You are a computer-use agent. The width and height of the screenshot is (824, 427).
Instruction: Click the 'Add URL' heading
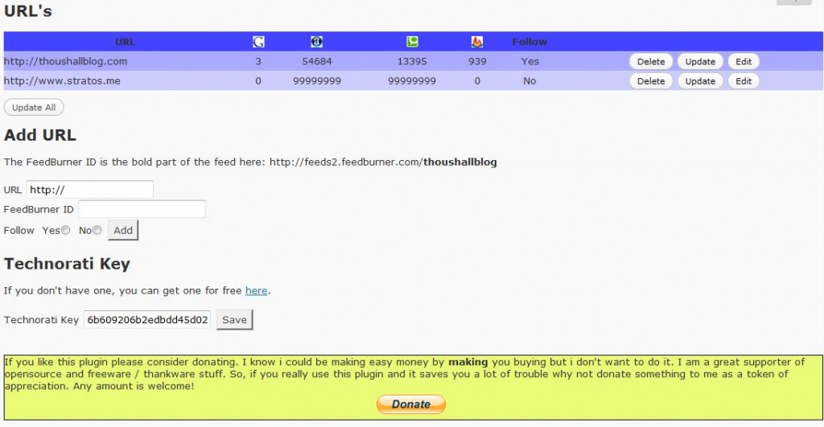pos(40,135)
